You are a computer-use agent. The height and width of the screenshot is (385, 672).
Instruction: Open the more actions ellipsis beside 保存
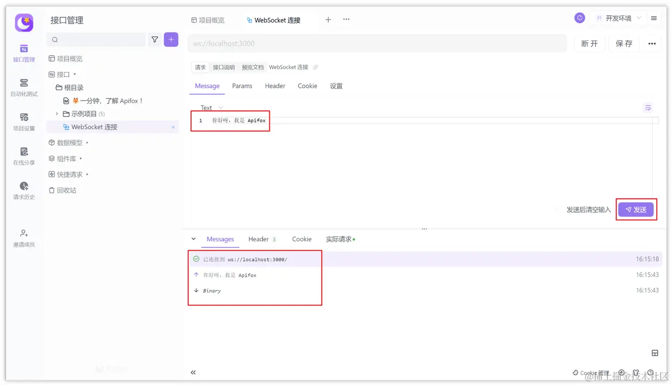[x=652, y=44]
